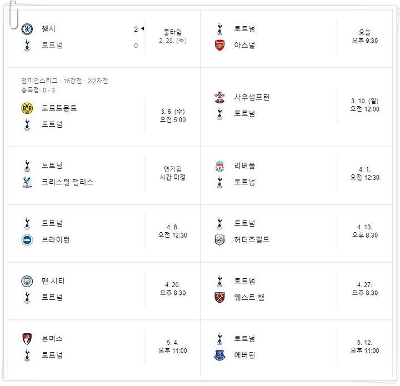Open the 도르트문트 team name link
This screenshot has width=400, height=386.
coord(59,108)
